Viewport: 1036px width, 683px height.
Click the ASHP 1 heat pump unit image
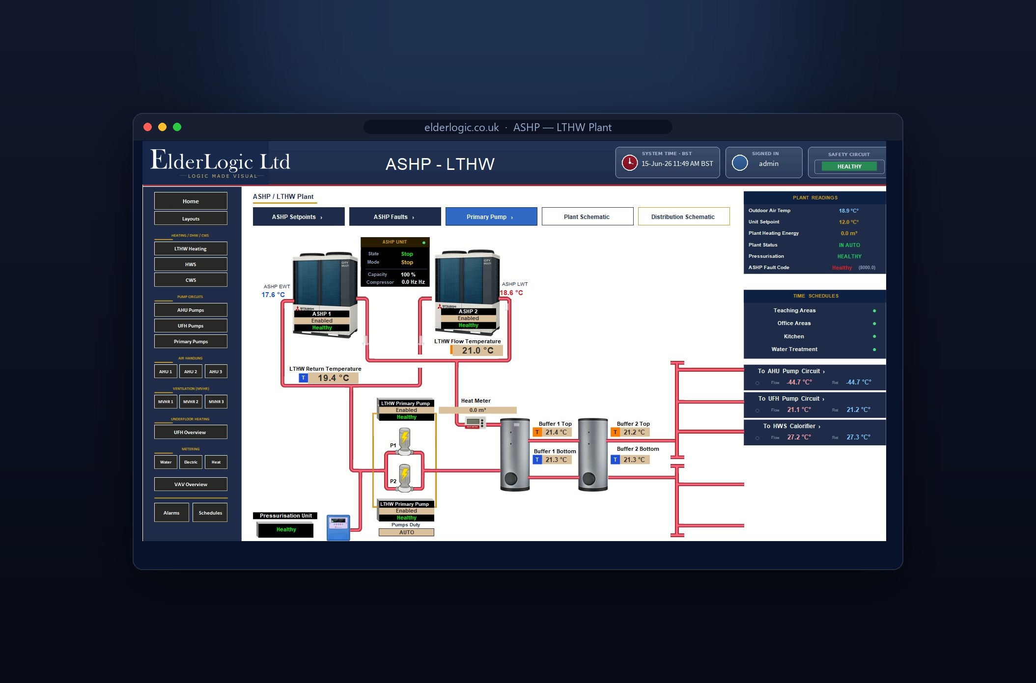325,294
